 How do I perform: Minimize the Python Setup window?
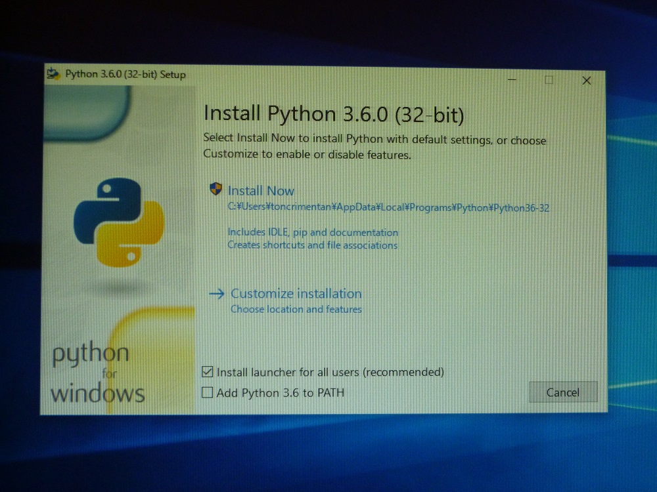click(512, 79)
